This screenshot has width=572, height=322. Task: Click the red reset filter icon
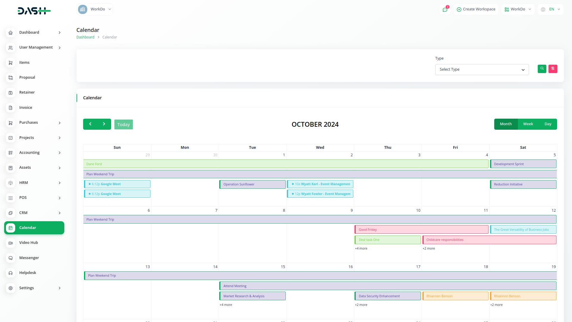(553, 69)
